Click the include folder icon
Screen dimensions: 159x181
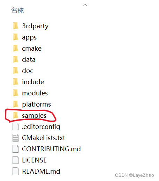click(x=15, y=82)
